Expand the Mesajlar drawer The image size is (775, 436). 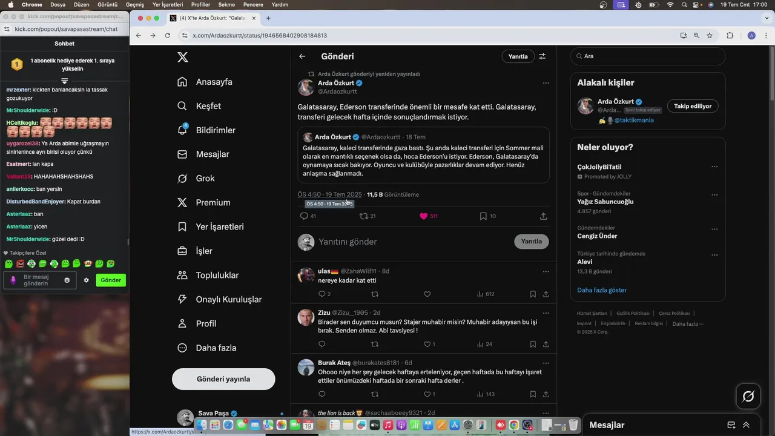(746, 425)
